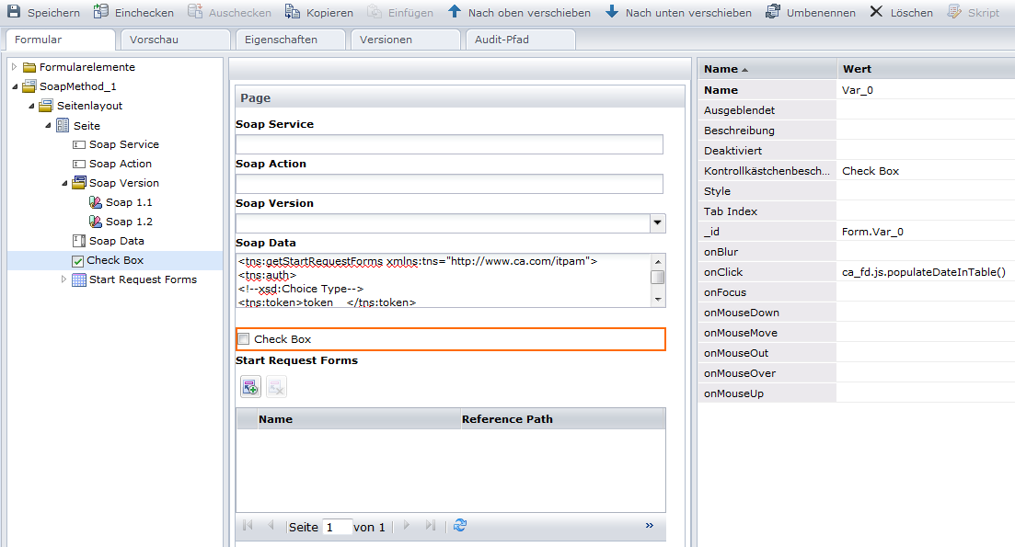Sort by the Name column header
Screen dimensions: 1015x547
click(x=767, y=69)
